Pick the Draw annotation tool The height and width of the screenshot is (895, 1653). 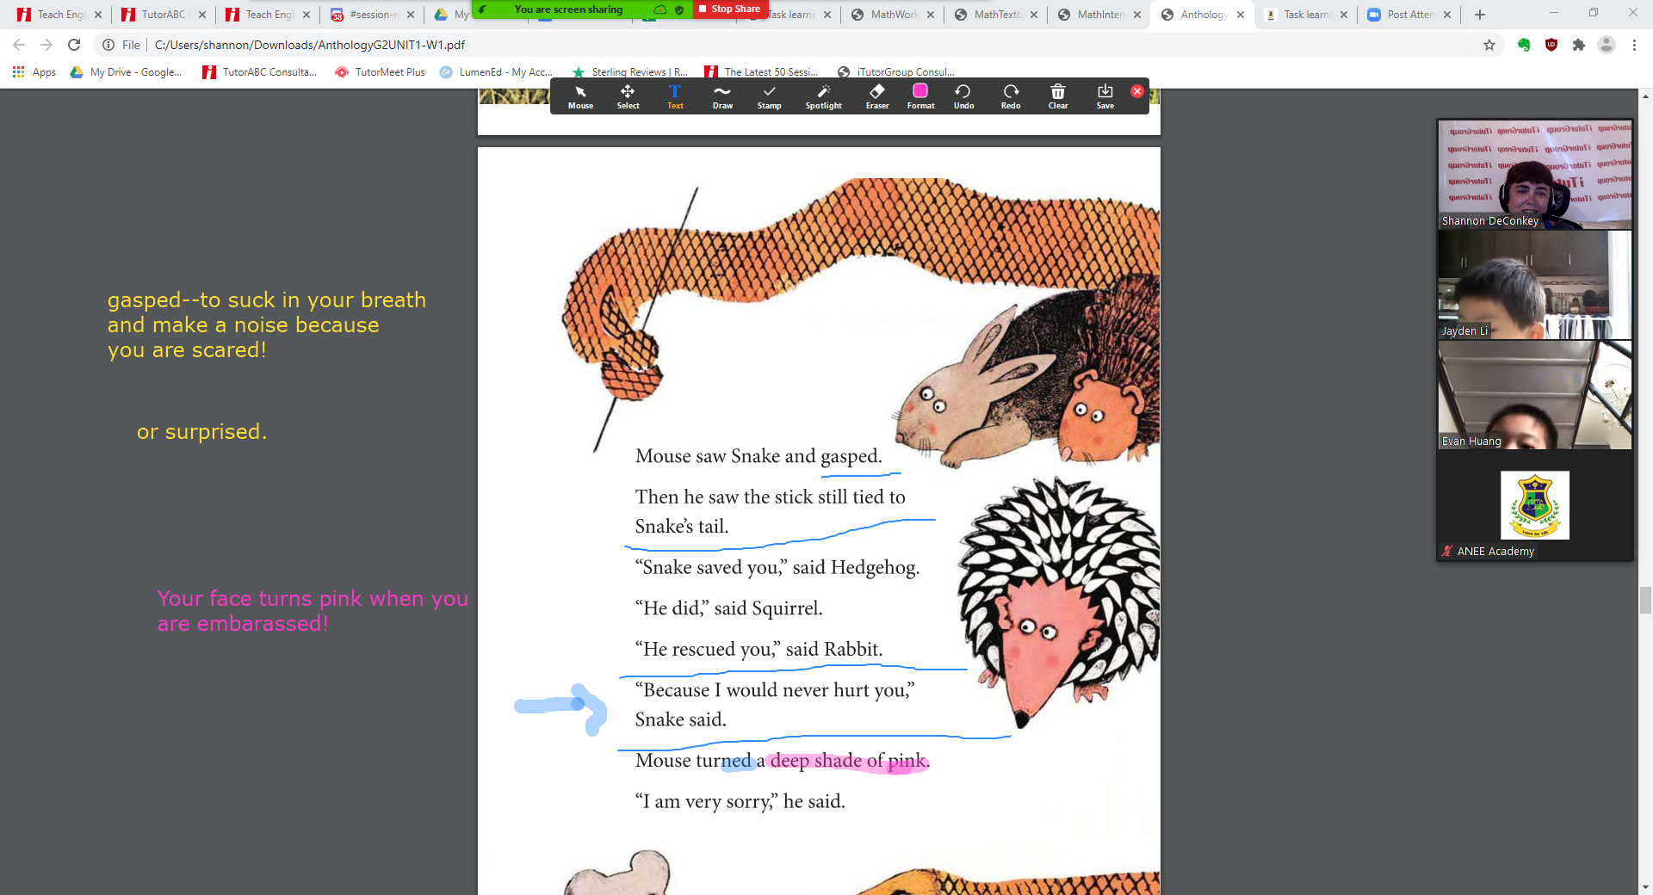click(722, 96)
